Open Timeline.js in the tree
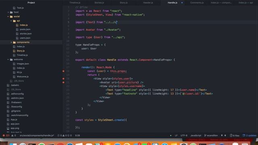This screenshot has width=258, height=145. [22, 55]
